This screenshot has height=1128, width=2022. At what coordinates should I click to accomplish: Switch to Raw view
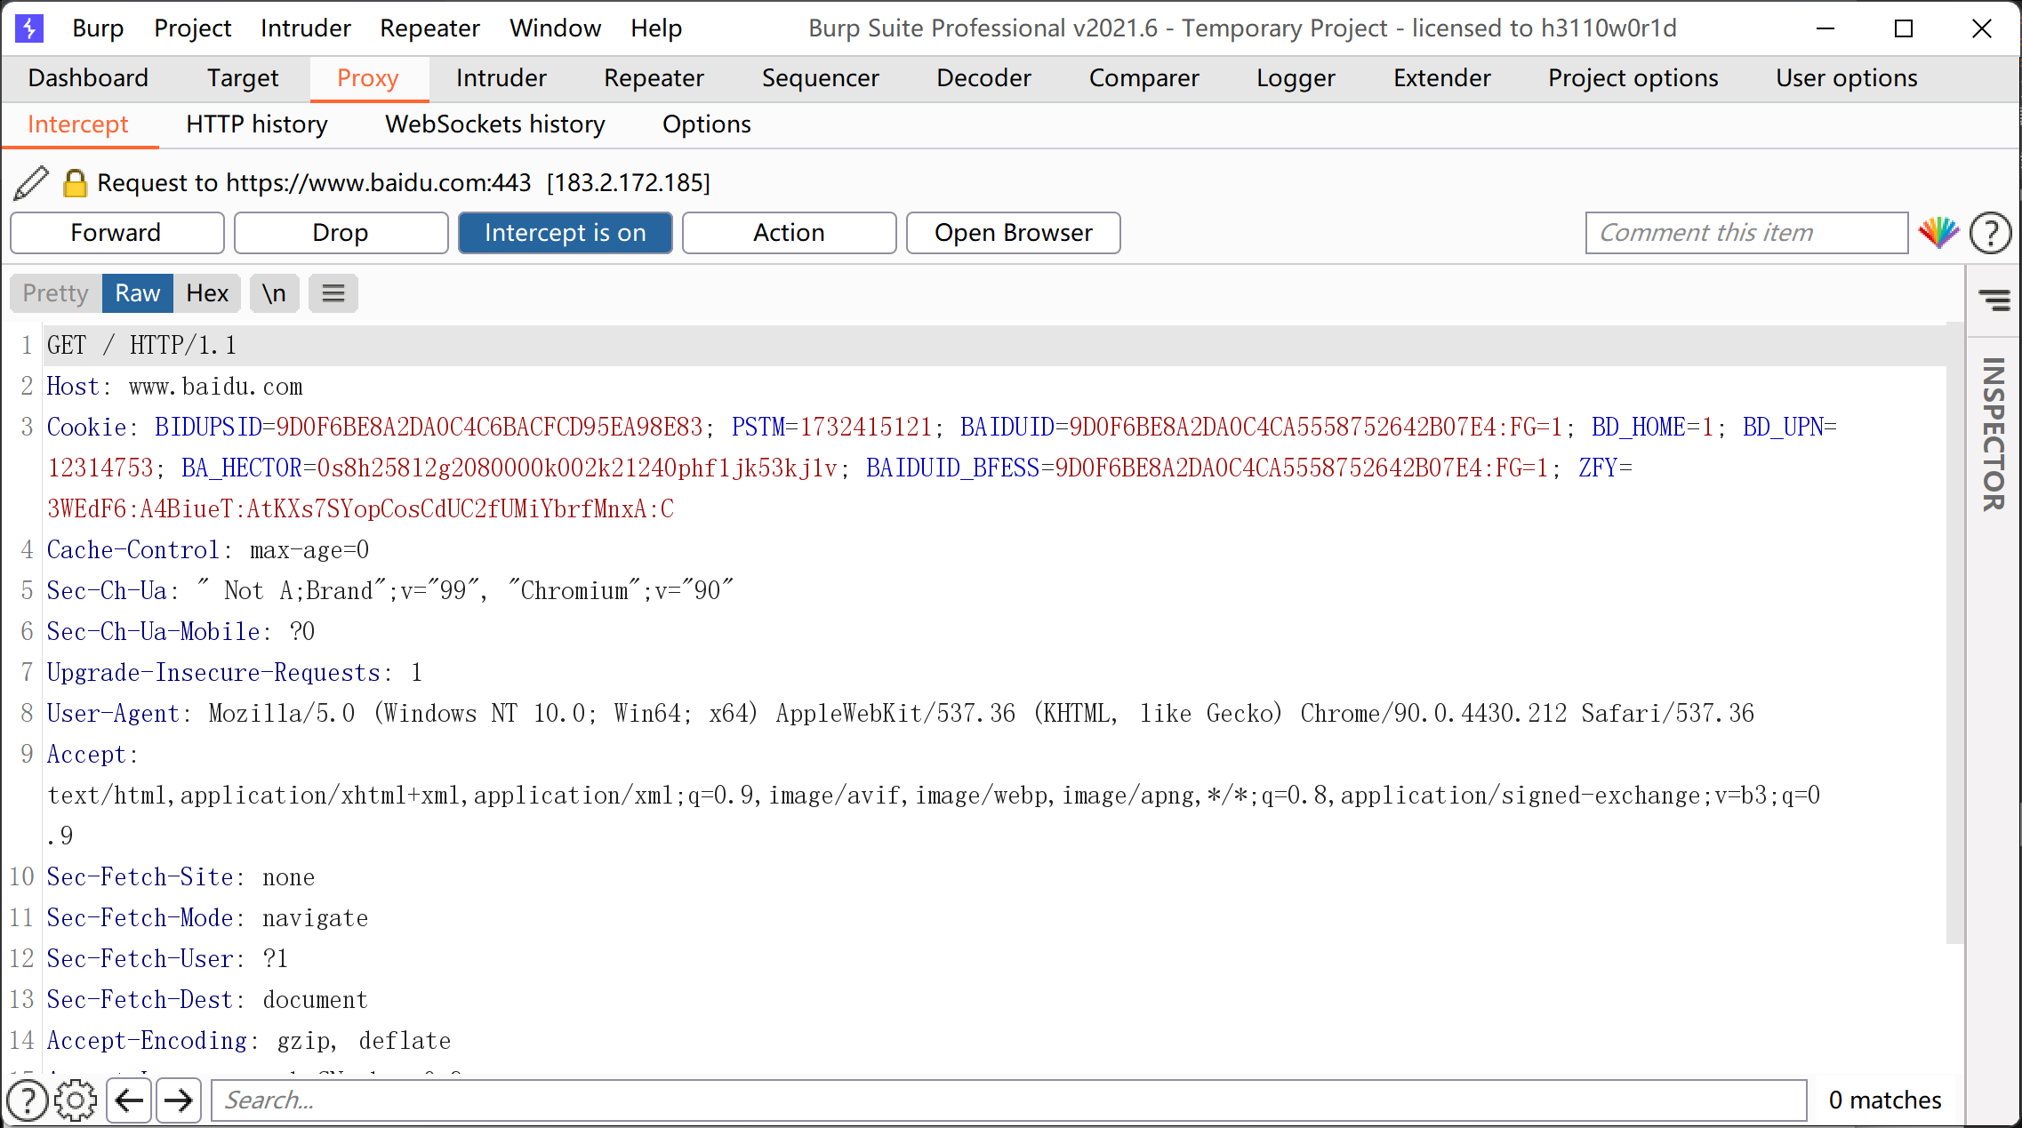138,293
